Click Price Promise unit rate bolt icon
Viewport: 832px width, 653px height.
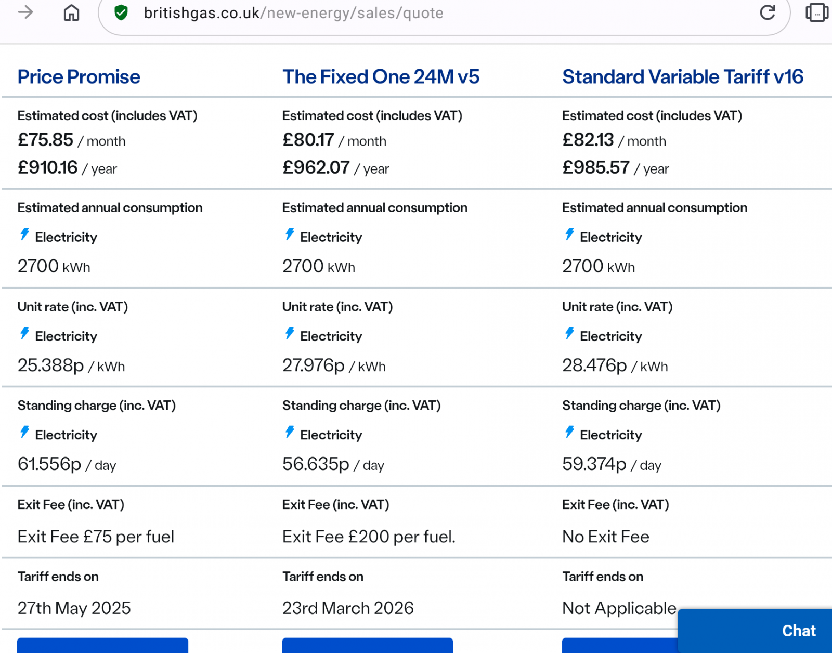[x=24, y=334]
